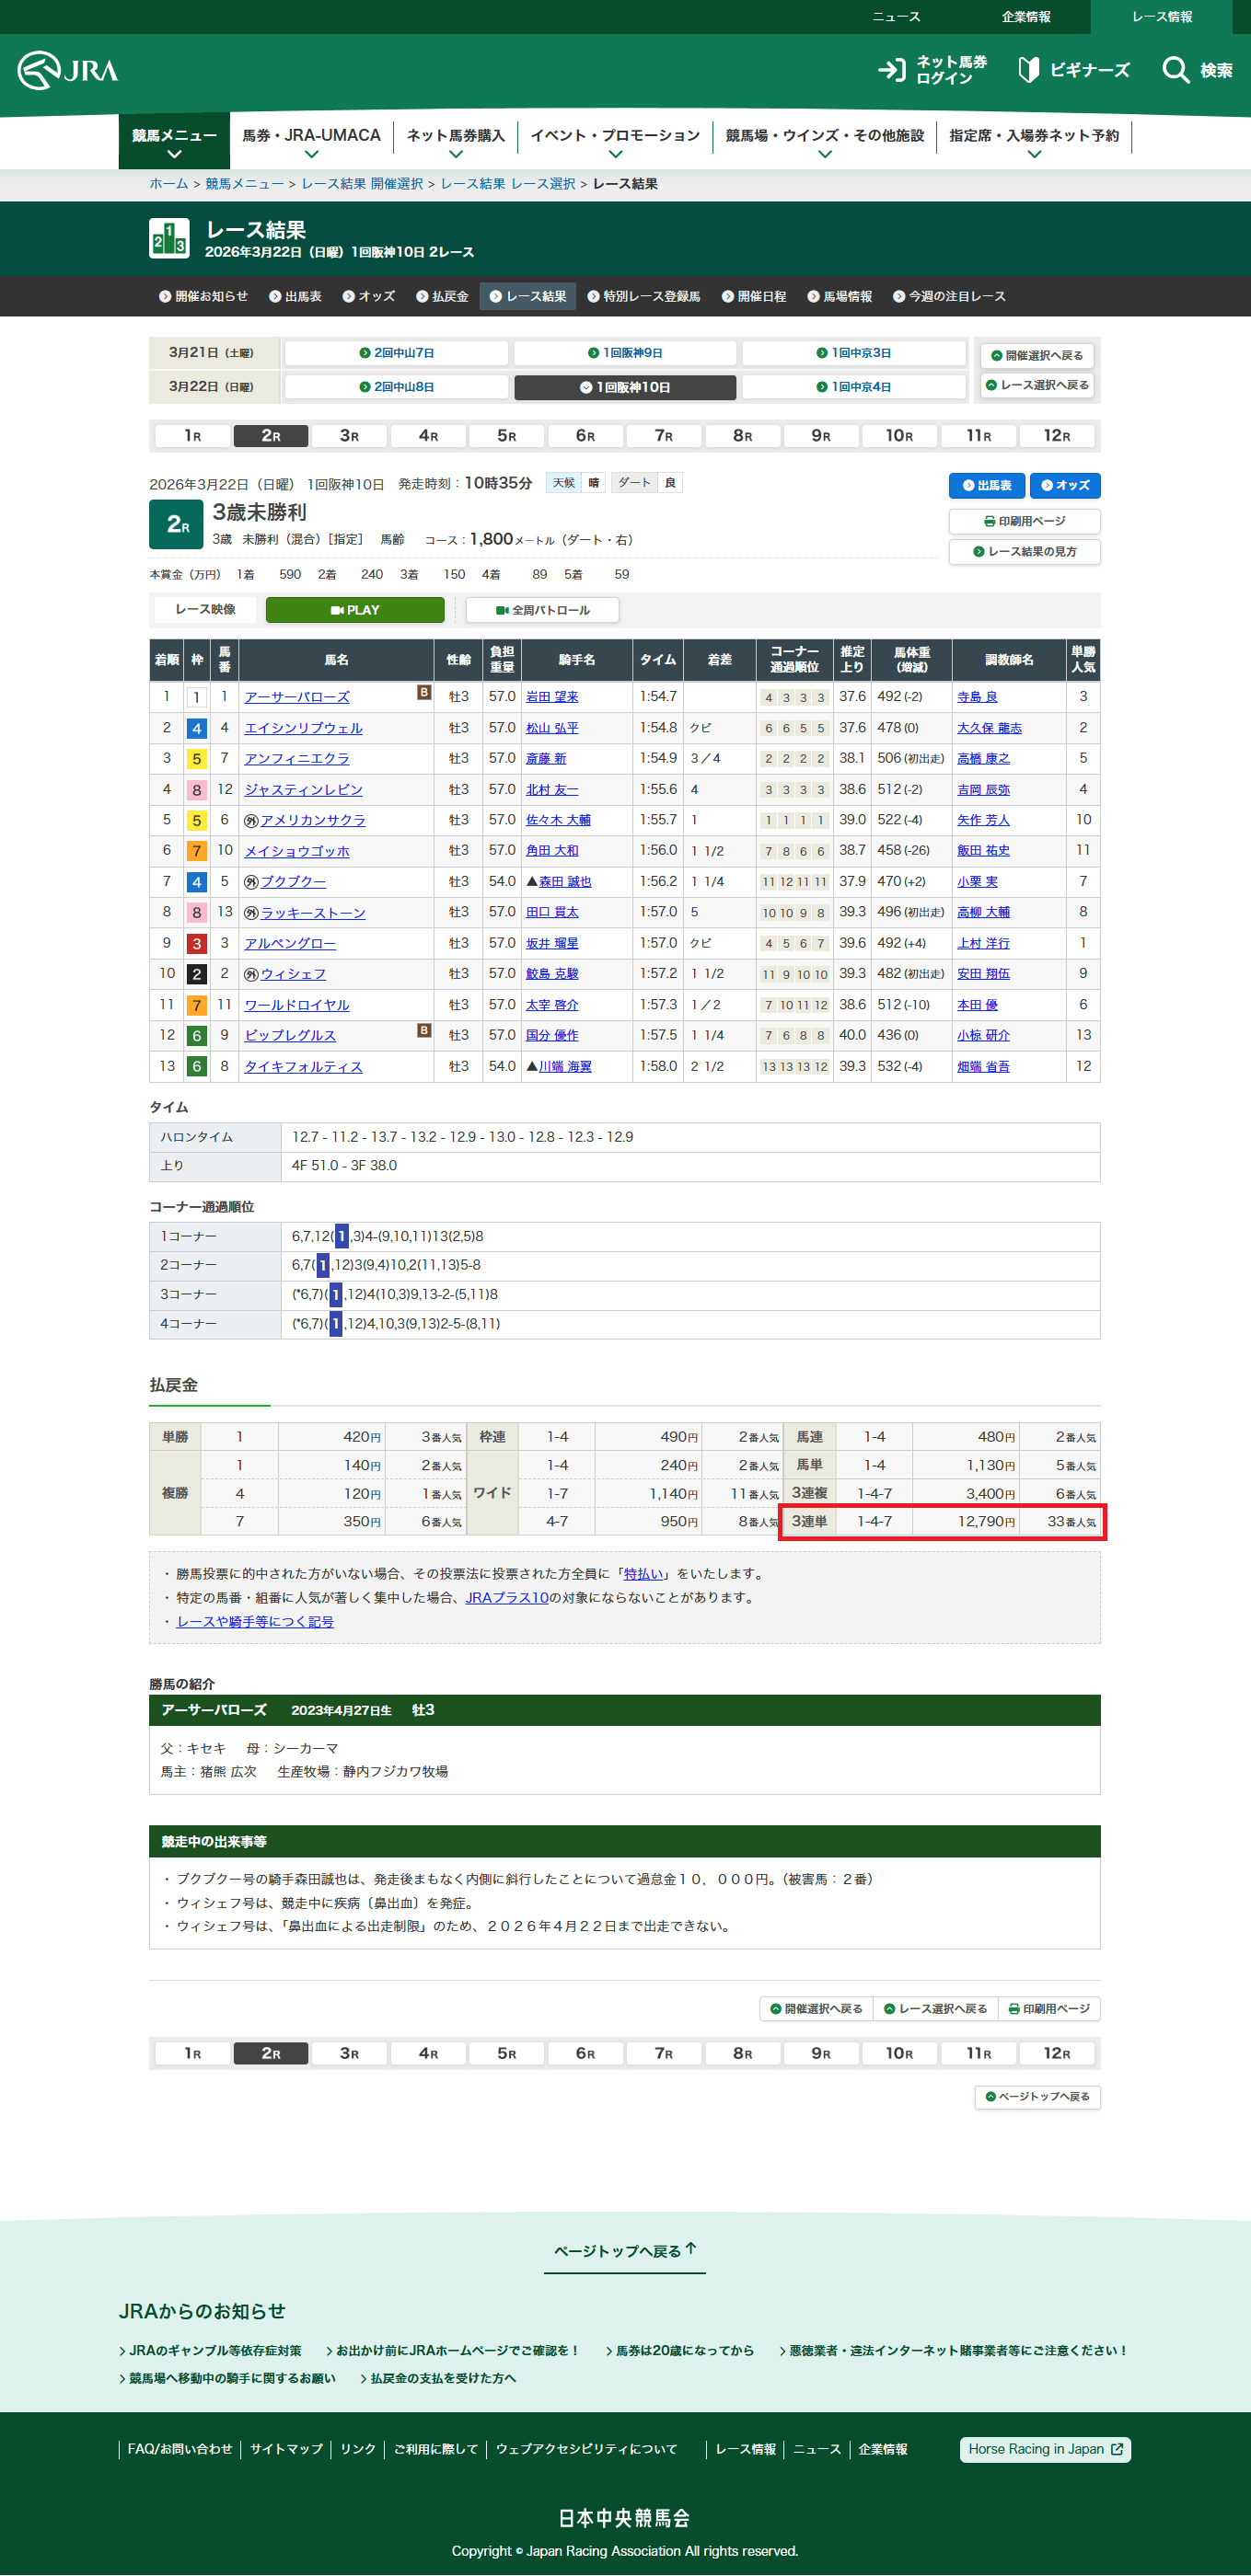Open the full-lap patrol video
Screen dimensions: 1251x2576
542,610
